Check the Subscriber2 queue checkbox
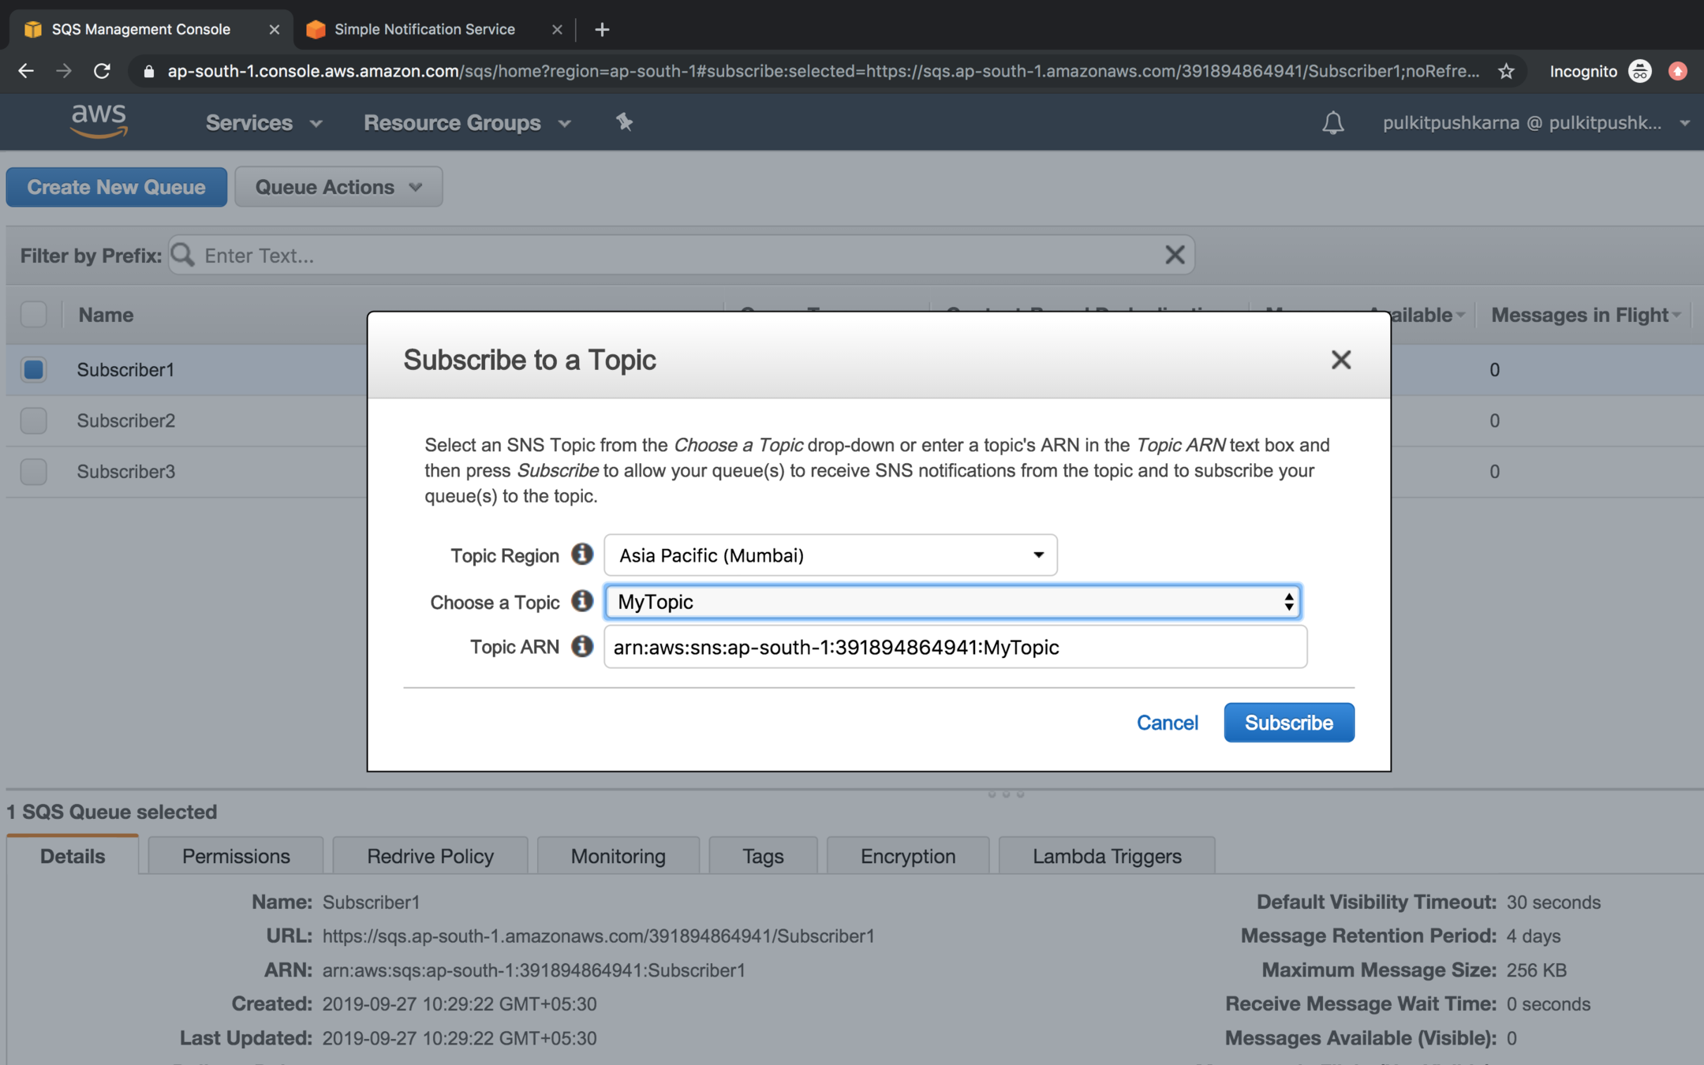Image resolution: width=1704 pixels, height=1065 pixels. tap(34, 420)
